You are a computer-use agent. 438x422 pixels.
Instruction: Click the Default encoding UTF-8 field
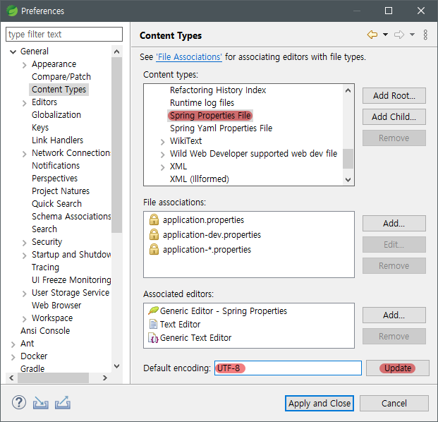tap(288, 368)
